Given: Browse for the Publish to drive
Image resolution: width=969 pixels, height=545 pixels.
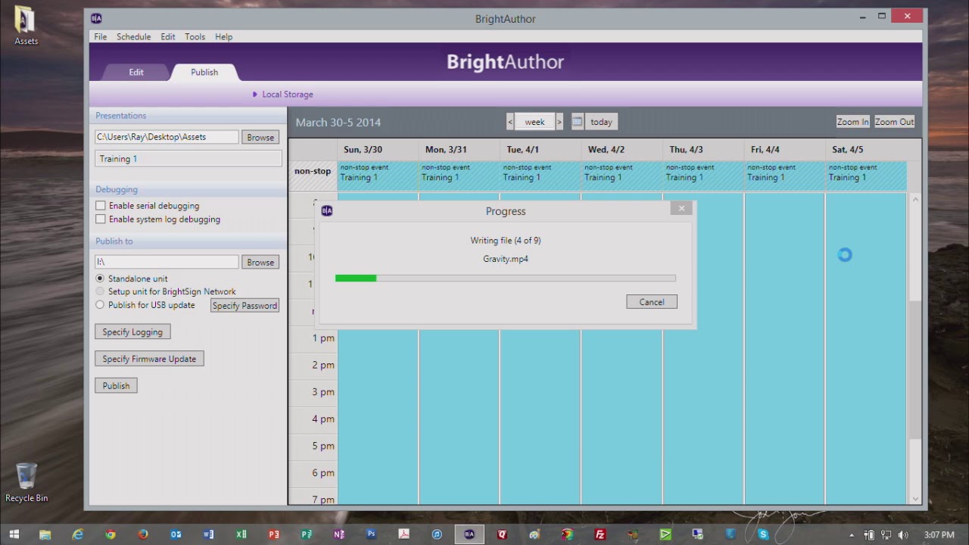Looking at the screenshot, I should [x=260, y=262].
